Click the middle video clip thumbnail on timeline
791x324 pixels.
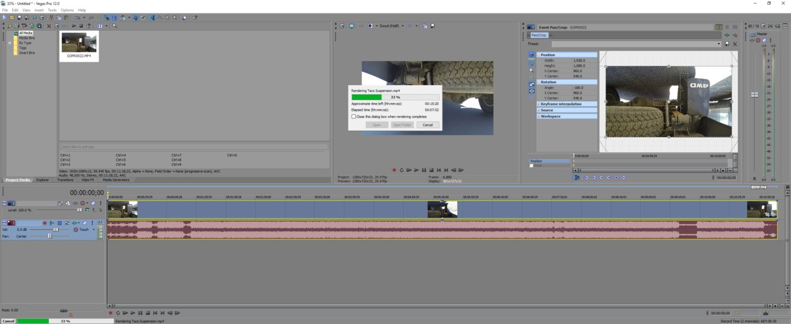[442, 209]
